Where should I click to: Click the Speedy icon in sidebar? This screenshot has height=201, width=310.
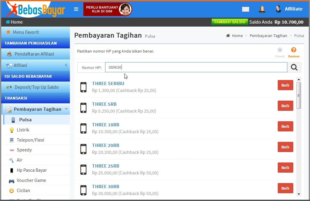point(12,150)
